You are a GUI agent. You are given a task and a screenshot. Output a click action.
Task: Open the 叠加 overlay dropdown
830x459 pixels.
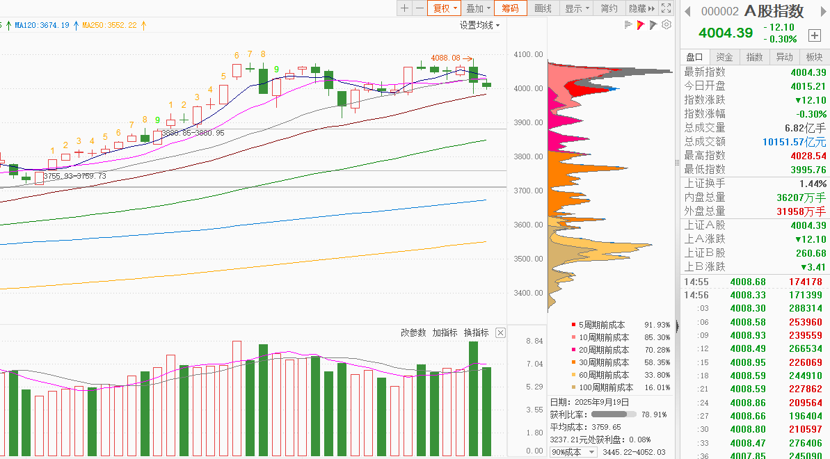(478, 8)
